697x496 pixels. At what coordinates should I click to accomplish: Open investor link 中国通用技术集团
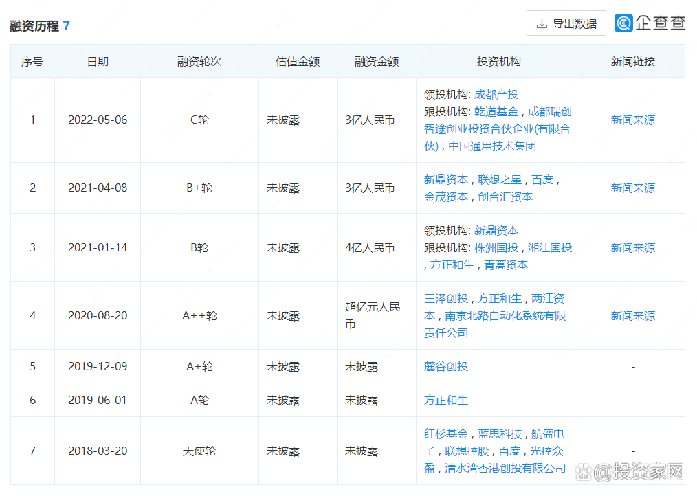[x=492, y=146]
